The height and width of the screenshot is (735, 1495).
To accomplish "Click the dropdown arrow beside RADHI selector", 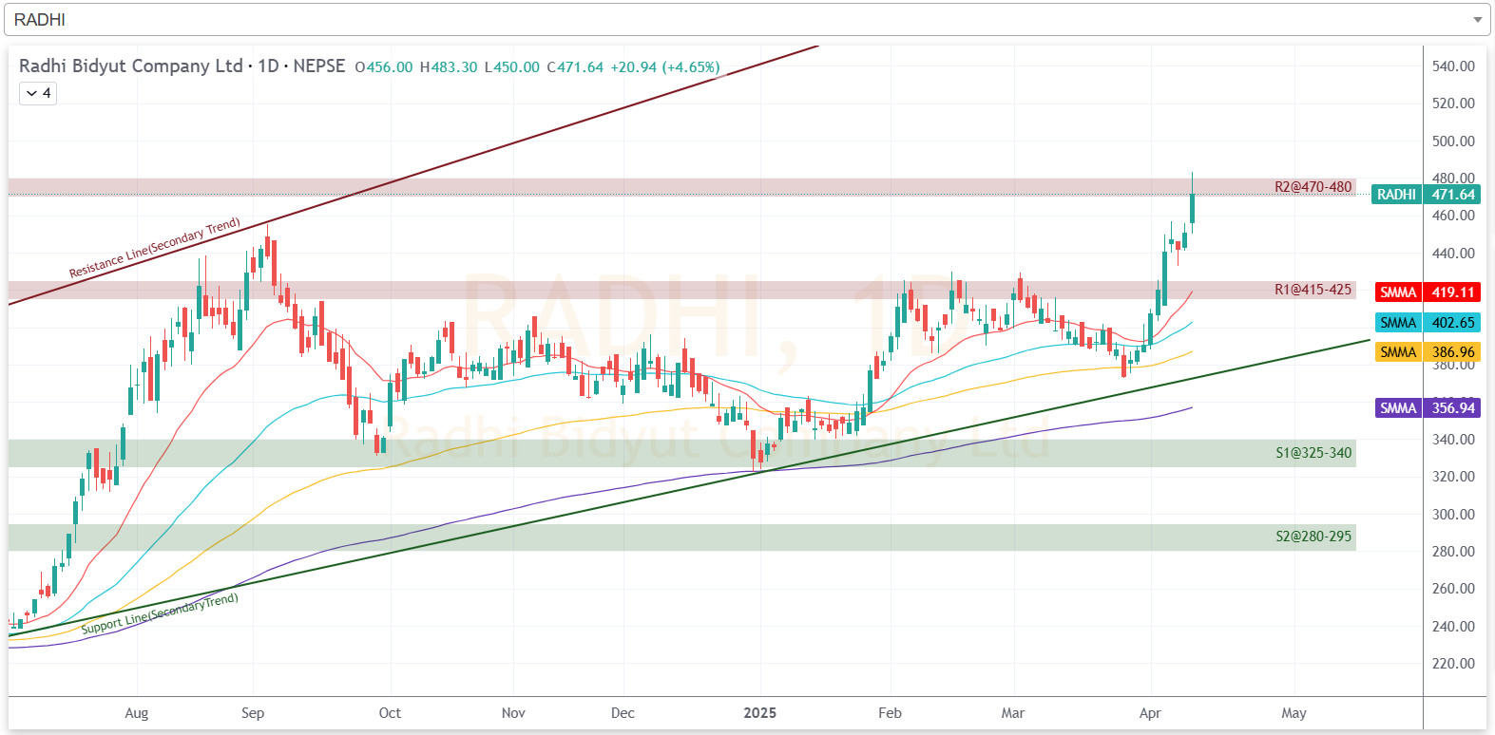I will pyautogui.click(x=1477, y=19).
